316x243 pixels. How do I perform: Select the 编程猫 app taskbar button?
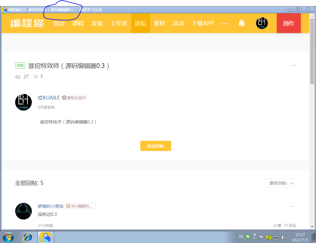(x=45, y=237)
